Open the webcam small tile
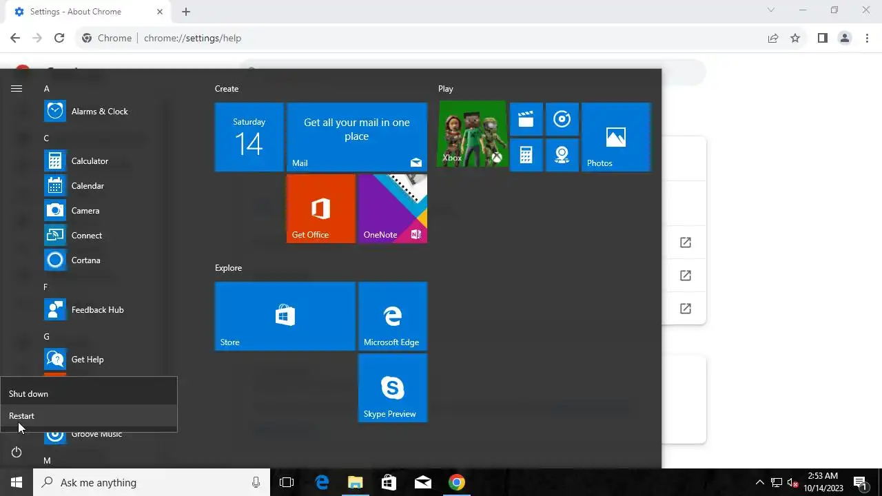This screenshot has width=882, height=496. (562, 155)
